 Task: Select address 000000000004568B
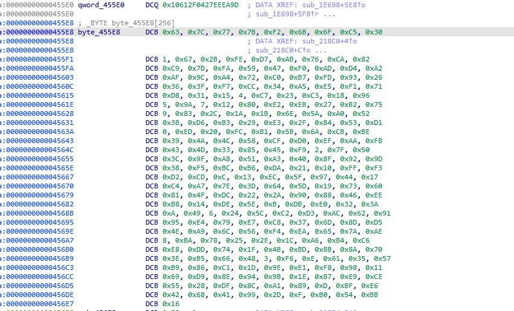tap(40, 213)
